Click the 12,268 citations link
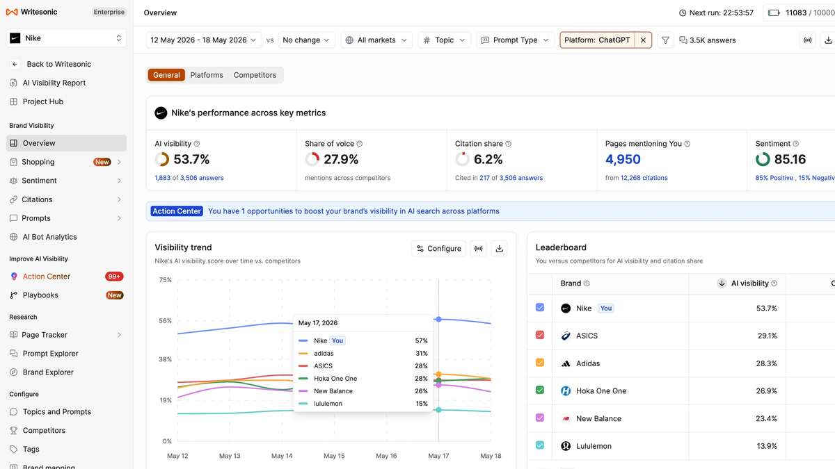 (x=644, y=178)
